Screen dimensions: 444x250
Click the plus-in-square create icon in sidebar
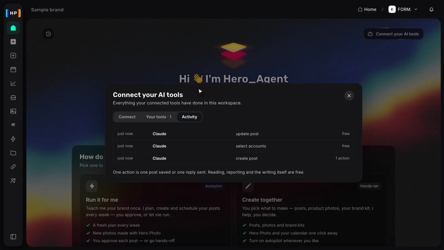coord(13,56)
